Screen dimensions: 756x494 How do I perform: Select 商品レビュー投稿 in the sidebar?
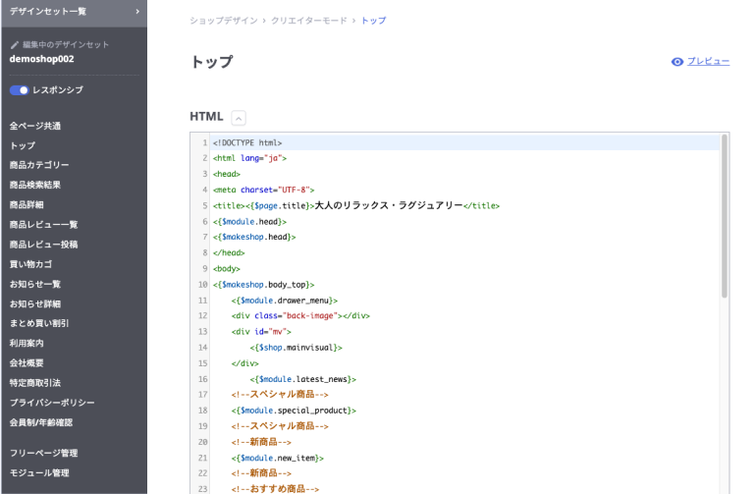[43, 245]
